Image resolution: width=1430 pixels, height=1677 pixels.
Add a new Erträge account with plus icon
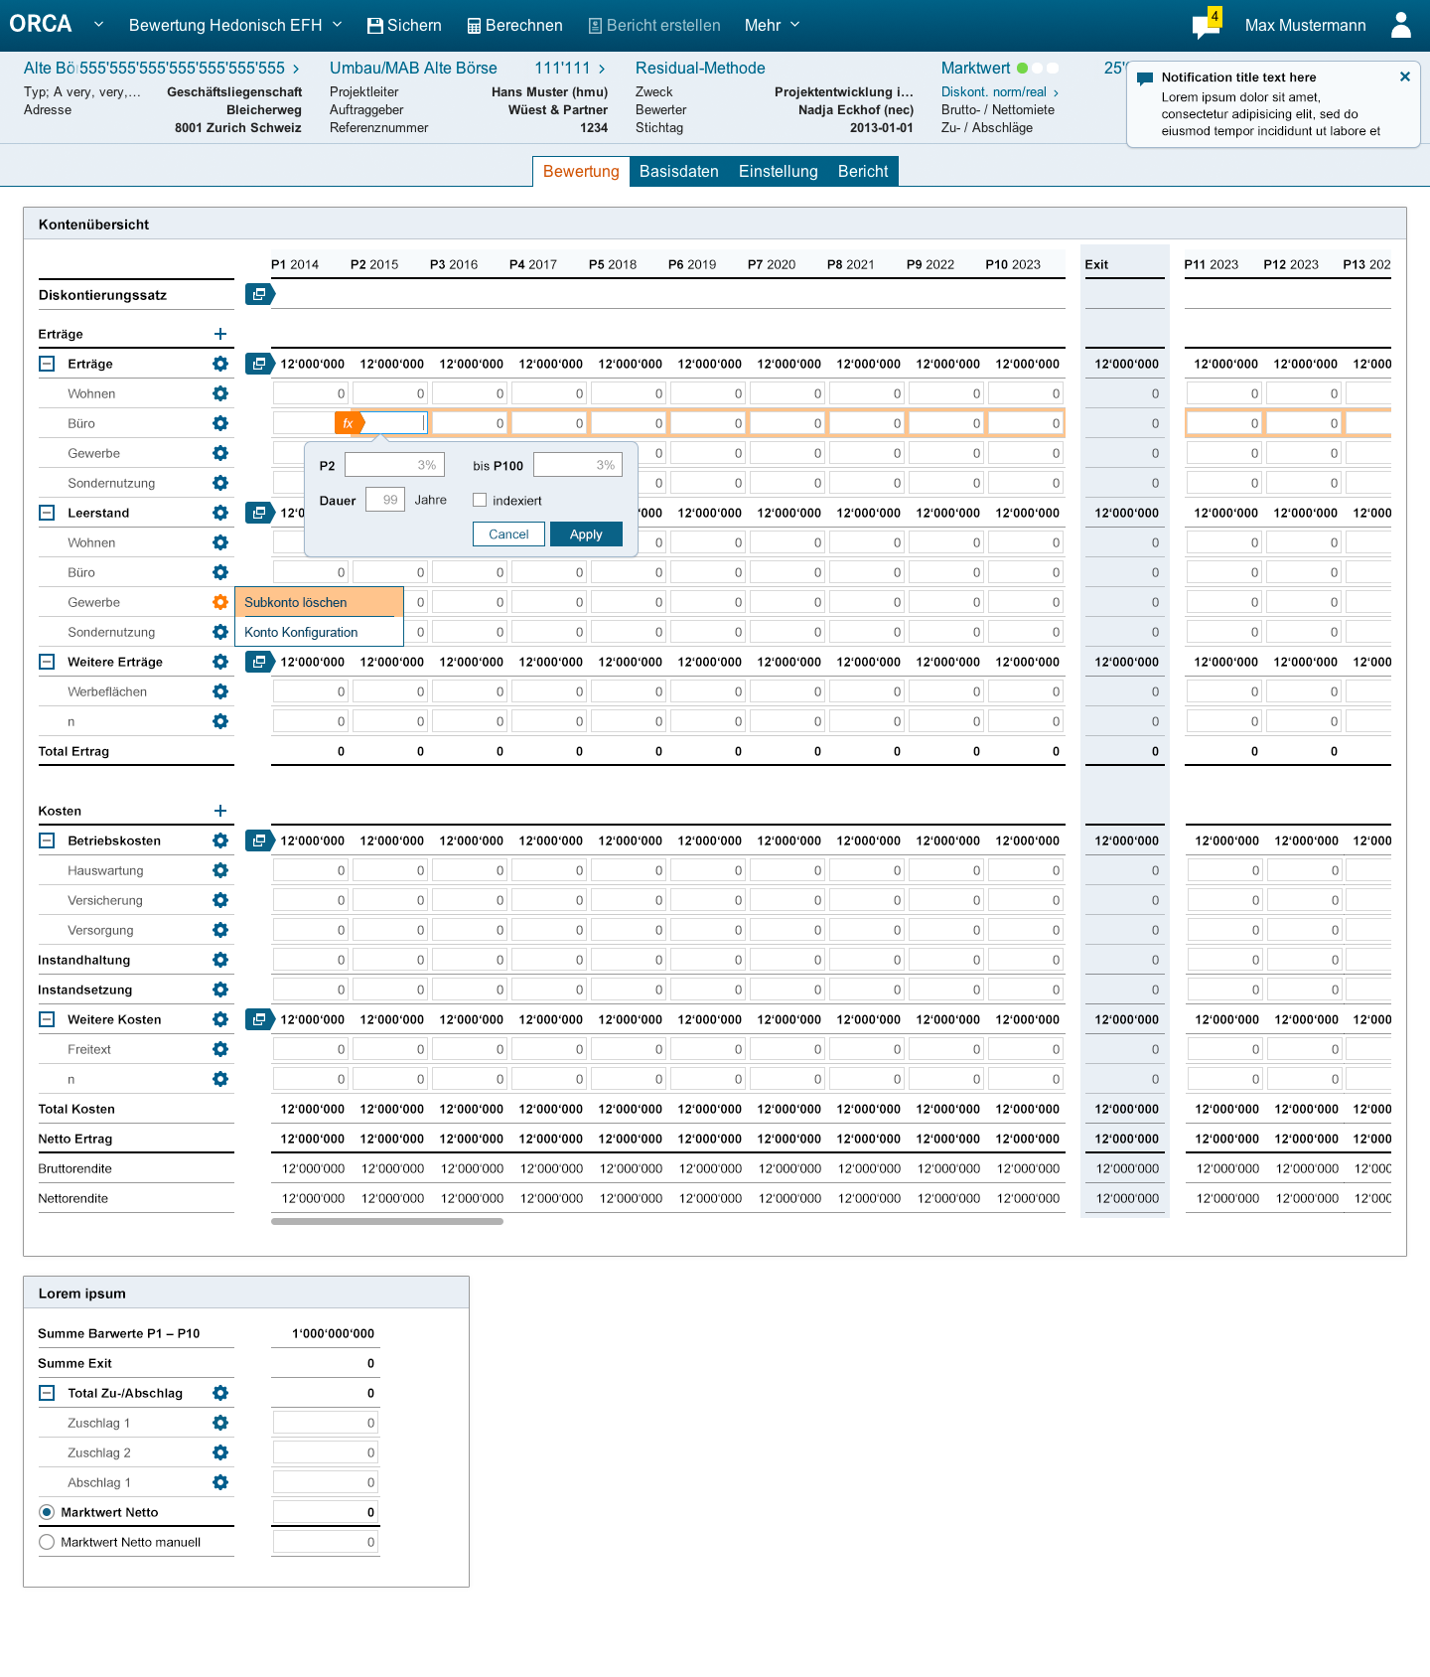220,334
